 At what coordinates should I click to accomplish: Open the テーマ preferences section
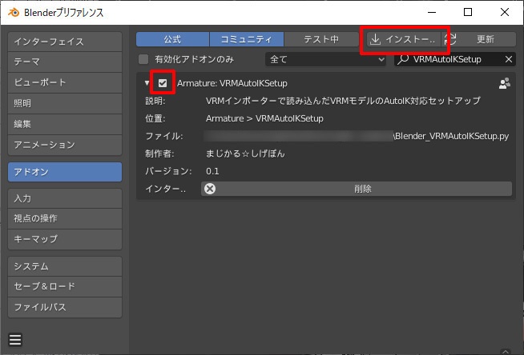coord(65,62)
